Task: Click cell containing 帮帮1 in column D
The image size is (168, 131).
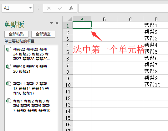Action: pyautogui.click(x=156, y=25)
